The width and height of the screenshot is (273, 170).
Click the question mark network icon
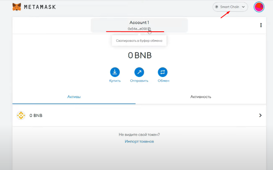click(x=217, y=7)
